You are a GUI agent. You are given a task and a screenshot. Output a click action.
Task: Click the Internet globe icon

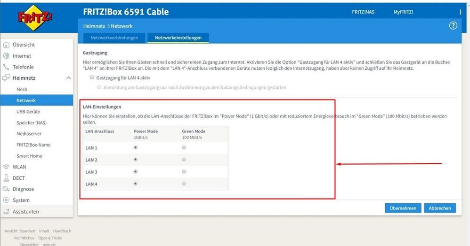(6, 55)
